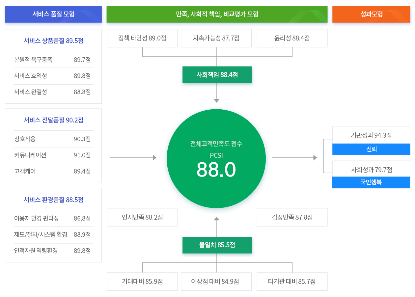The height and width of the screenshot is (297, 415).
Task: Click the green PCSI 88.0 circle
Action: coord(216,159)
